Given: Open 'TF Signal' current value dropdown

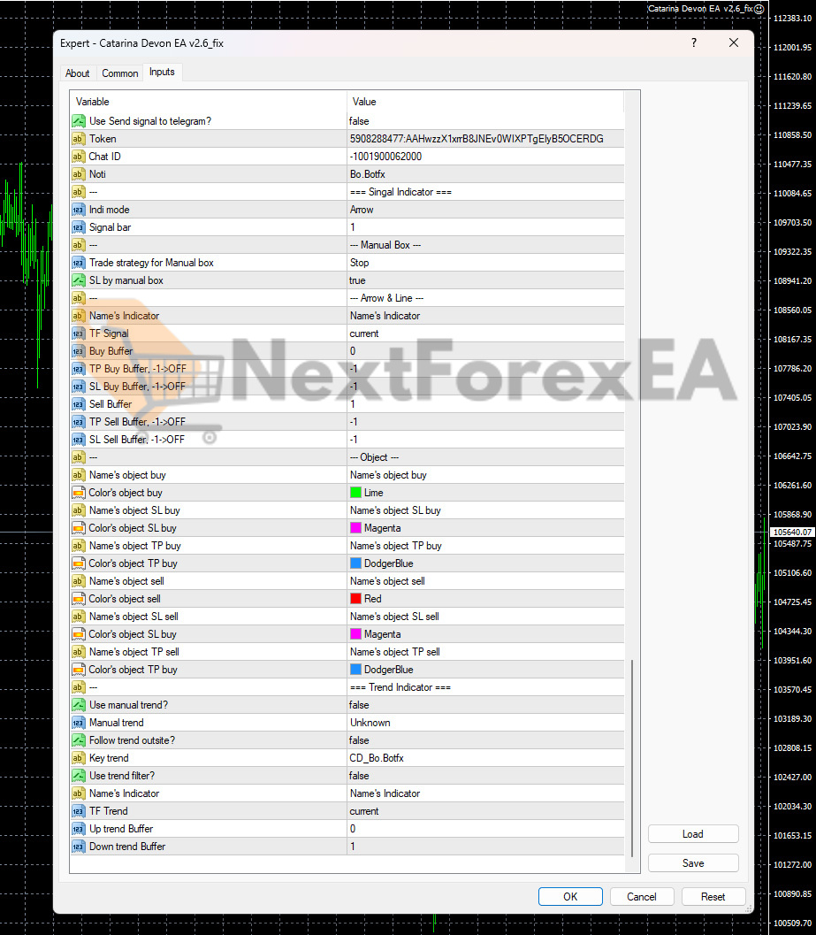Looking at the screenshot, I should 364,333.
